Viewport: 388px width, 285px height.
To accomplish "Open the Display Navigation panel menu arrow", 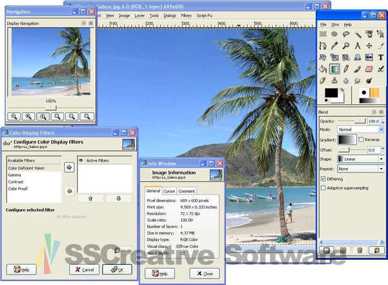I will [83, 23].
